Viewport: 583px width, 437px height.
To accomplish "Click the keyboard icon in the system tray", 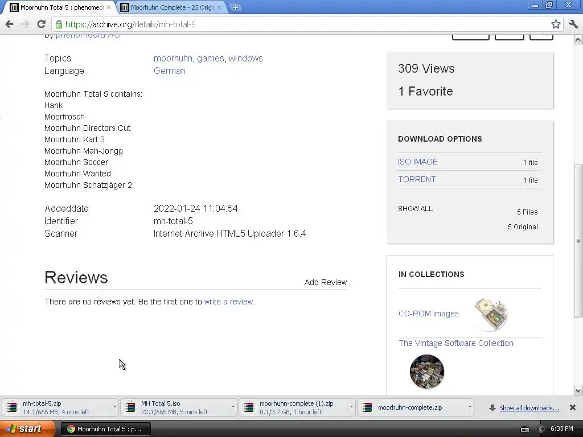I will 525,429.
